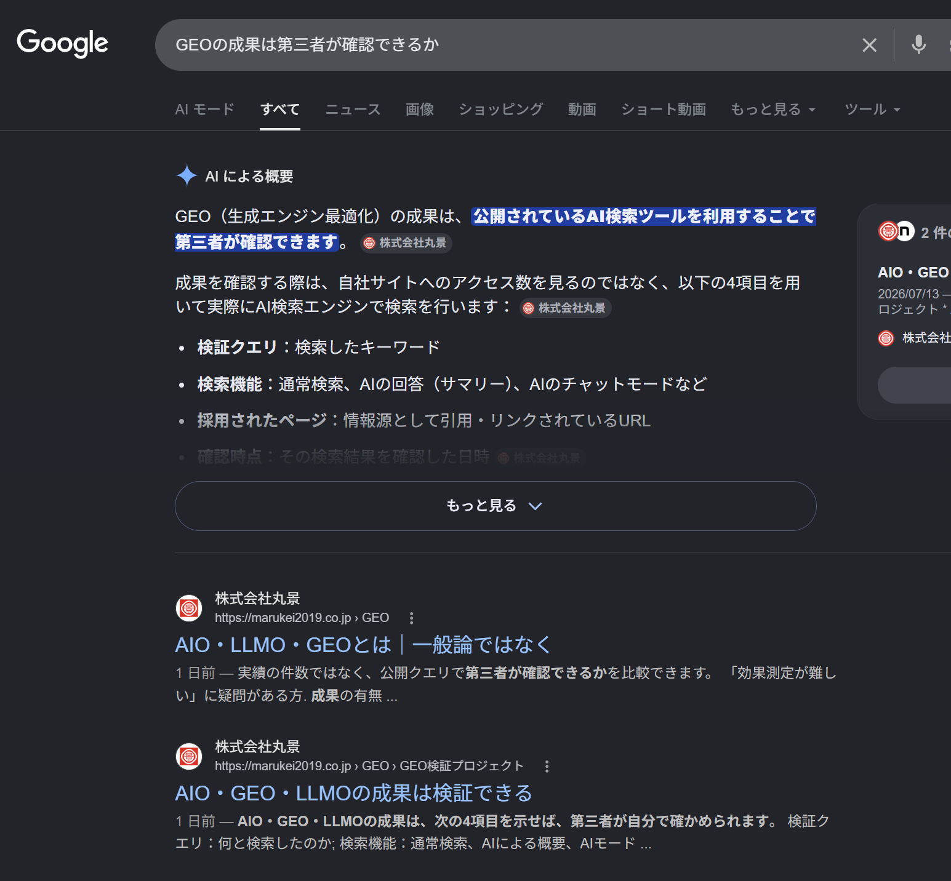951x881 pixels.
Task: Click overlapping source icons in side card
Action: 896,231
